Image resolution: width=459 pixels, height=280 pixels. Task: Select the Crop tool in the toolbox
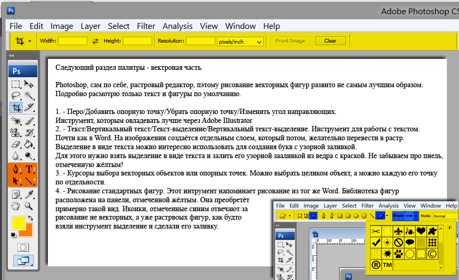[16, 108]
